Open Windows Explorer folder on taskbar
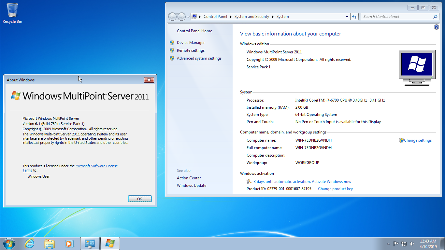Image resolution: width=445 pixels, height=250 pixels. click(x=50, y=243)
